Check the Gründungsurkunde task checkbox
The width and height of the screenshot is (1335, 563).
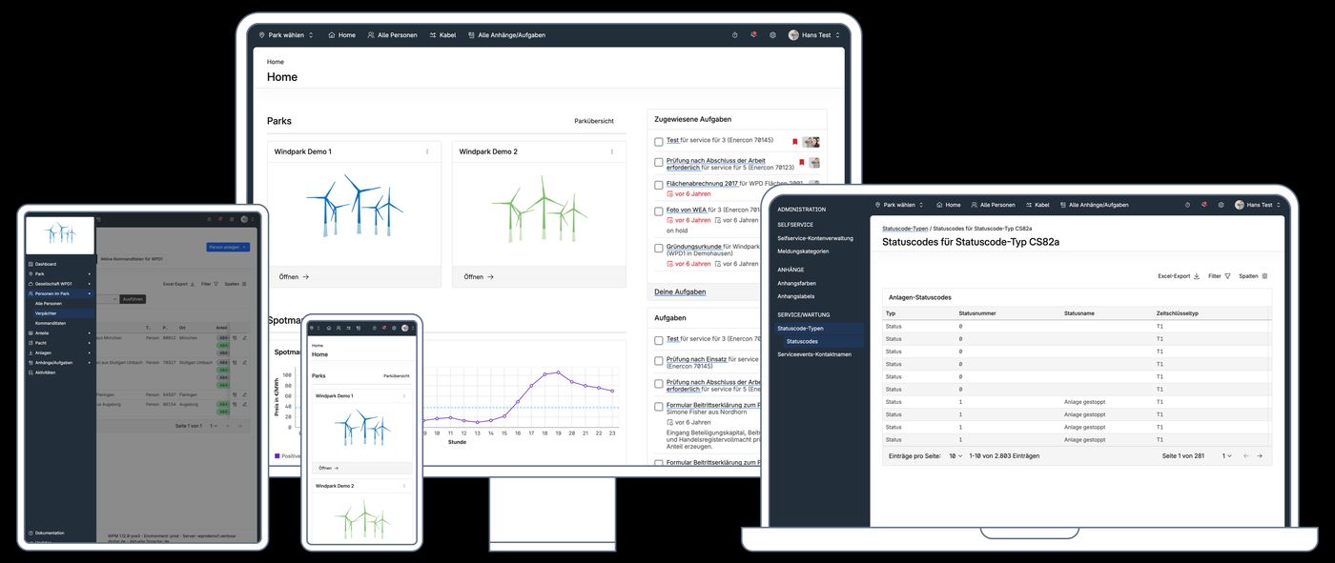tap(659, 249)
